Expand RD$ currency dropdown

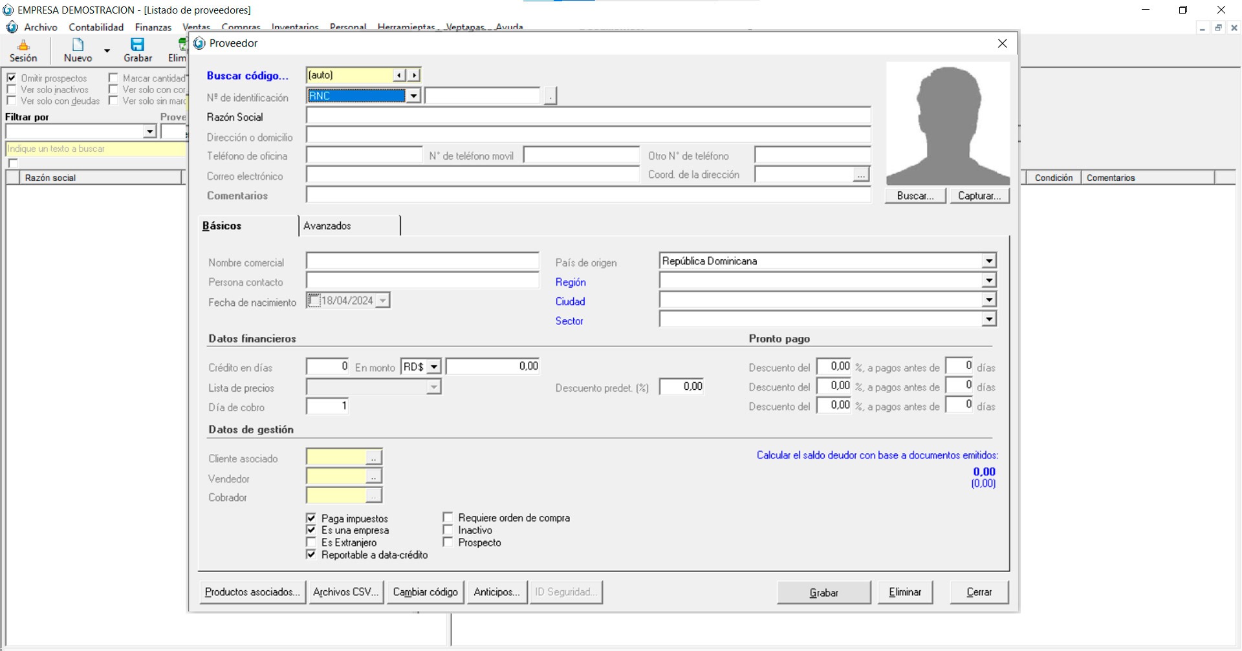click(434, 367)
